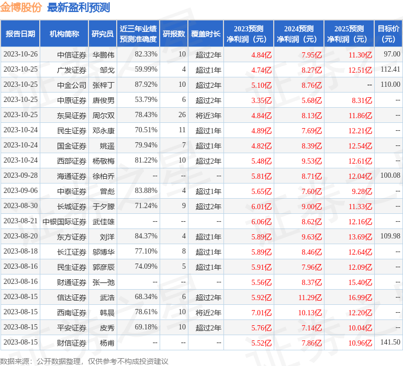Viewport: 403px width, 366px height.
Task: Click the 16.99亿 forecast value
Action: pos(360,298)
